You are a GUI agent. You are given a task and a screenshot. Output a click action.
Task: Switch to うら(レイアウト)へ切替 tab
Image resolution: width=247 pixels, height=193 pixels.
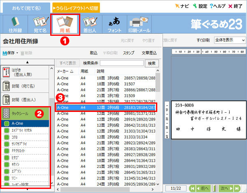pyautogui.click(x=76, y=8)
